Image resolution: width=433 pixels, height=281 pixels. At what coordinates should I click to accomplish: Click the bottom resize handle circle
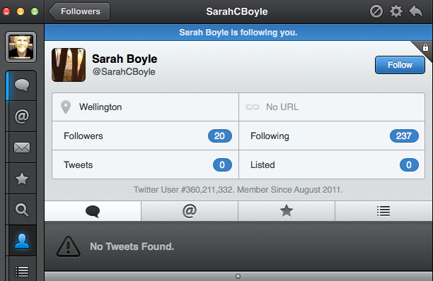click(x=238, y=276)
